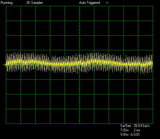Click the dash indicator beside Auto Triggered
Screen dimensions: 160x139
pyautogui.click(x=107, y=3)
